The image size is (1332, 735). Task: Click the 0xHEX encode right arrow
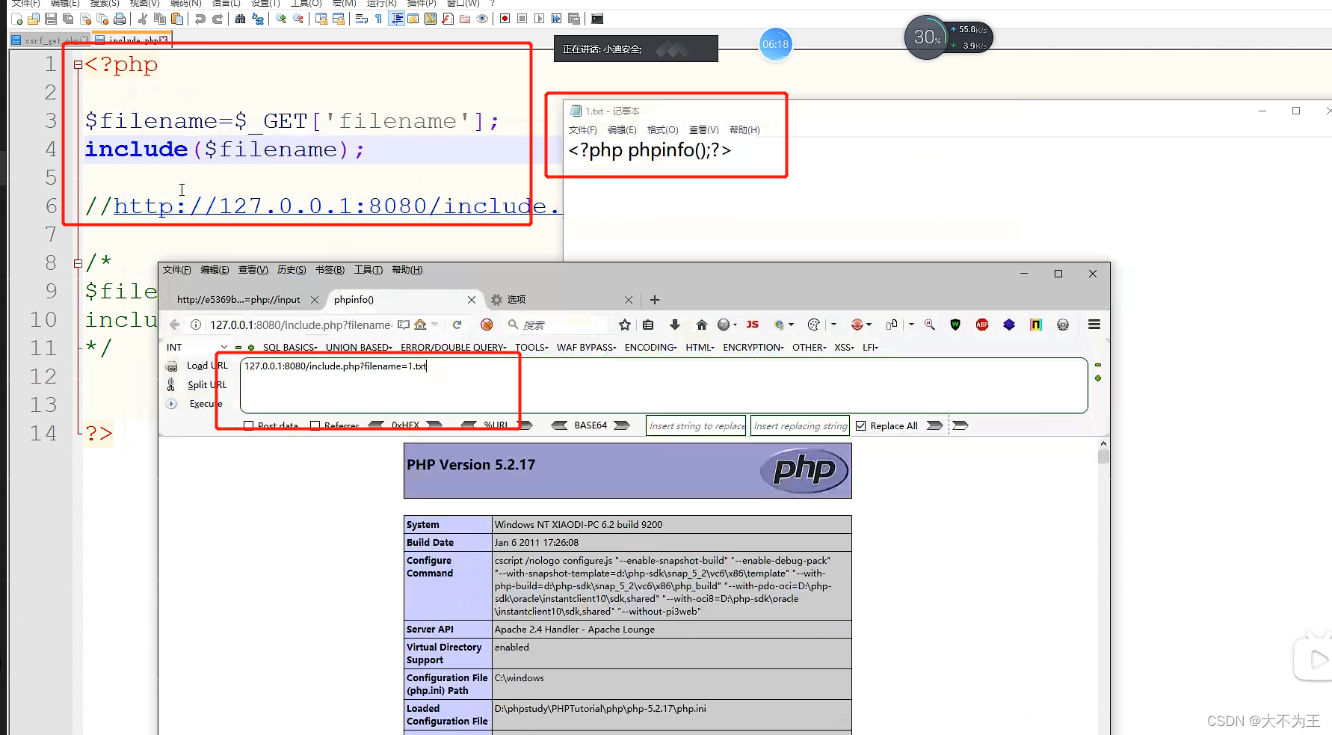434,425
